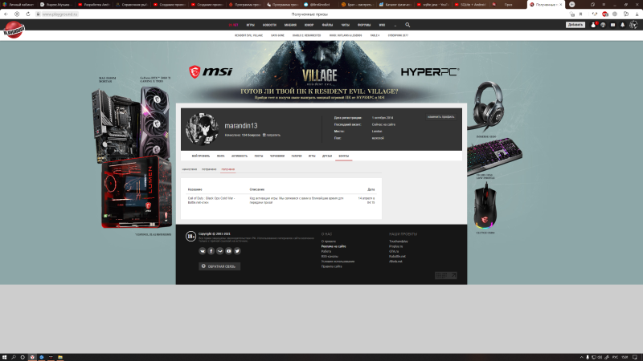Open 'Resident Evil: Village' sub-navigation link
The height and width of the screenshot is (361, 643).
click(x=248, y=35)
